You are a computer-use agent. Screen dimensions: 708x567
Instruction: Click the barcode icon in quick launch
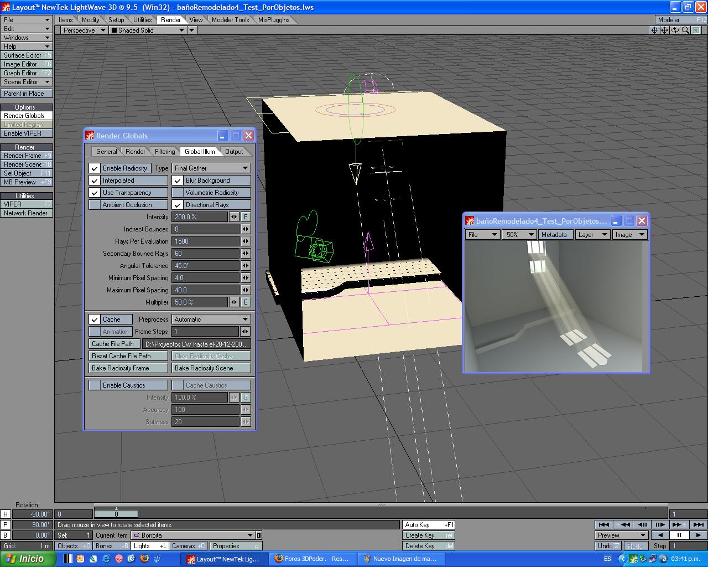pos(68,559)
